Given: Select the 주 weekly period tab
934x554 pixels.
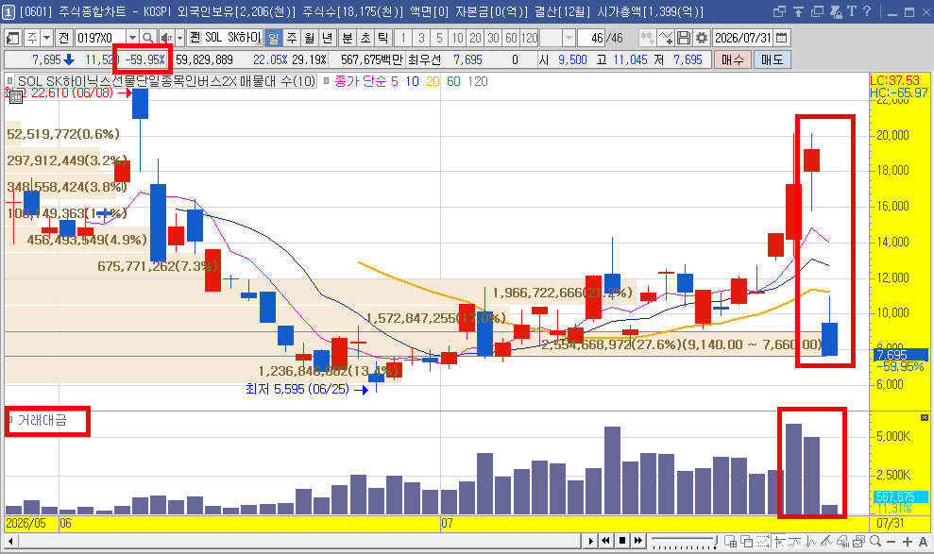Looking at the screenshot, I should click(292, 38).
